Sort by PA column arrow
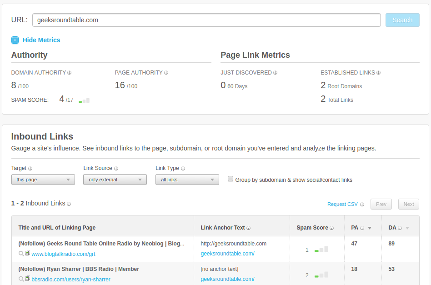The height and width of the screenshot is (285, 431). [370, 228]
